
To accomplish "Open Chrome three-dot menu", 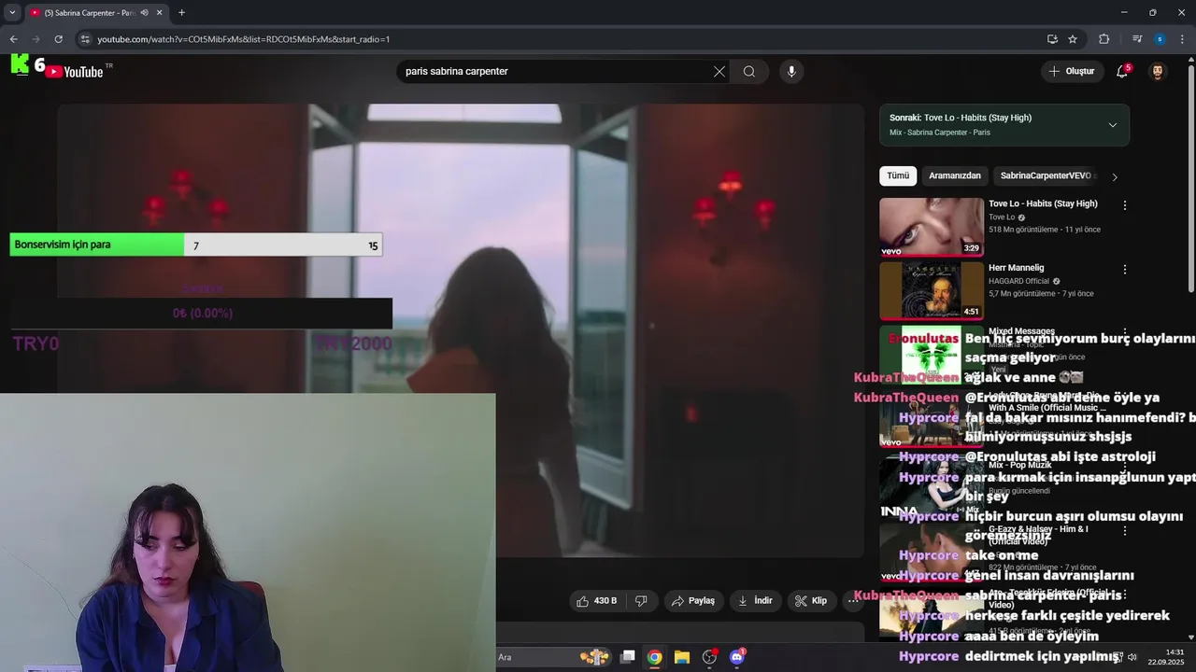I will pyautogui.click(x=1183, y=39).
